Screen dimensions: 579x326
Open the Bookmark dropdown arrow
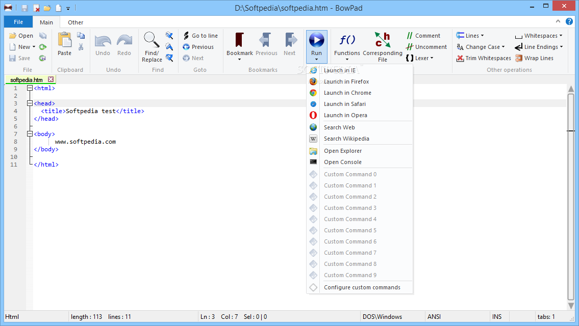239,60
